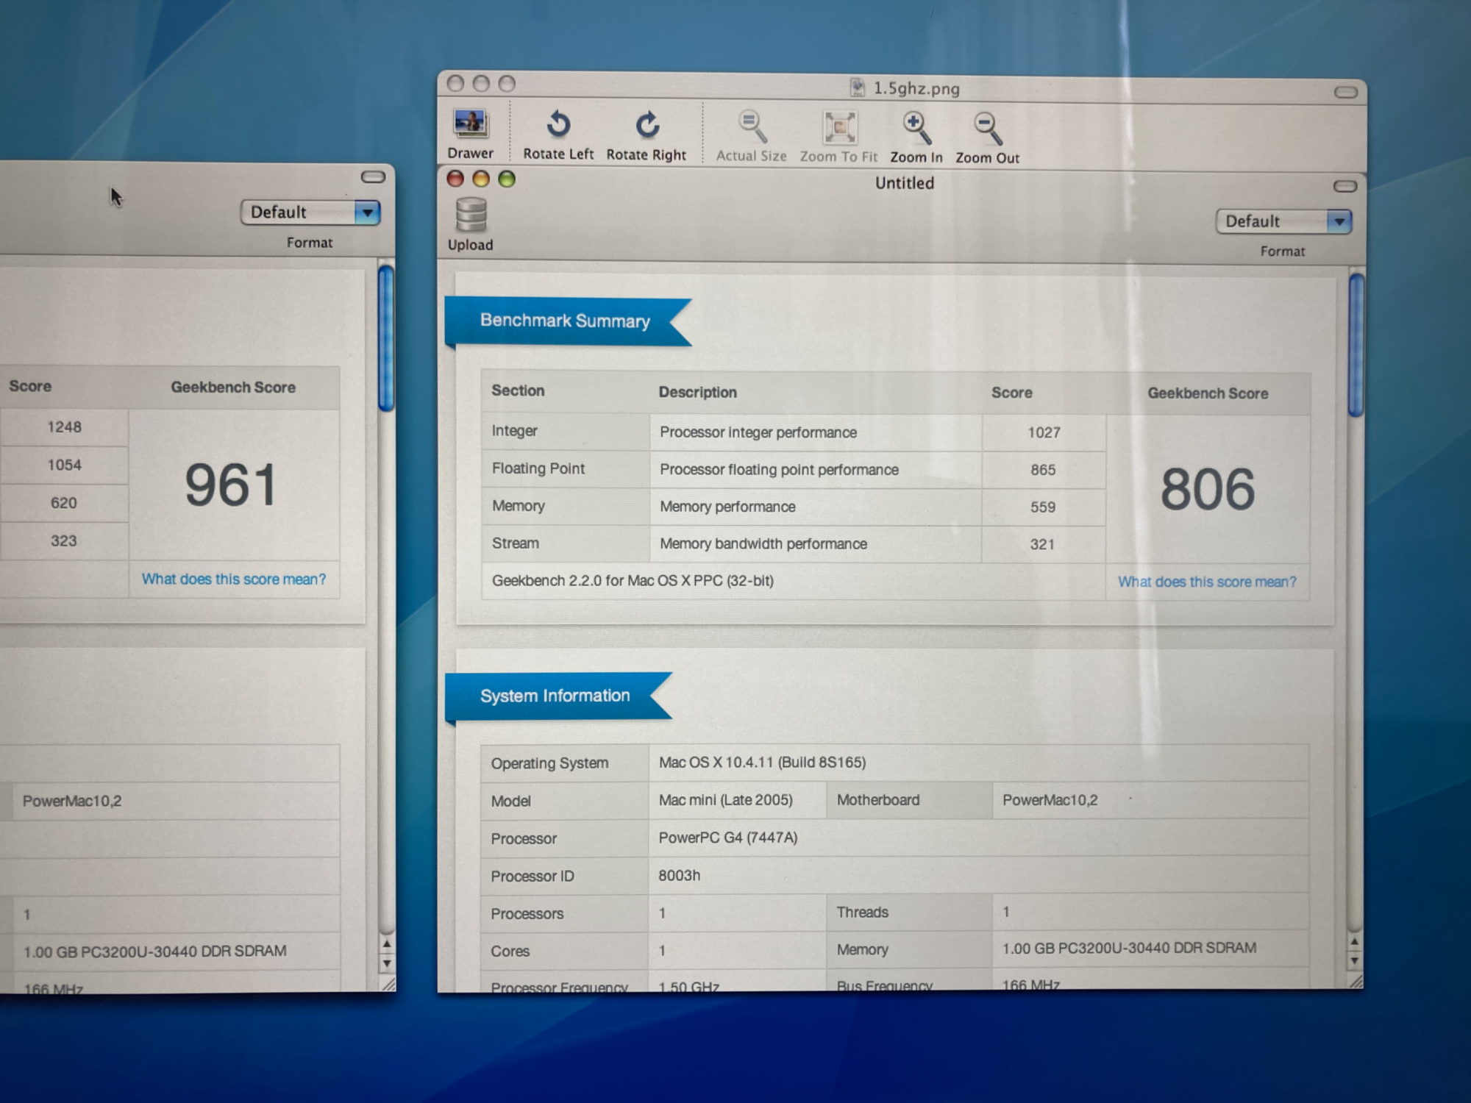The width and height of the screenshot is (1471, 1103).
Task: Click the Rotate Left icon
Action: [x=558, y=126]
